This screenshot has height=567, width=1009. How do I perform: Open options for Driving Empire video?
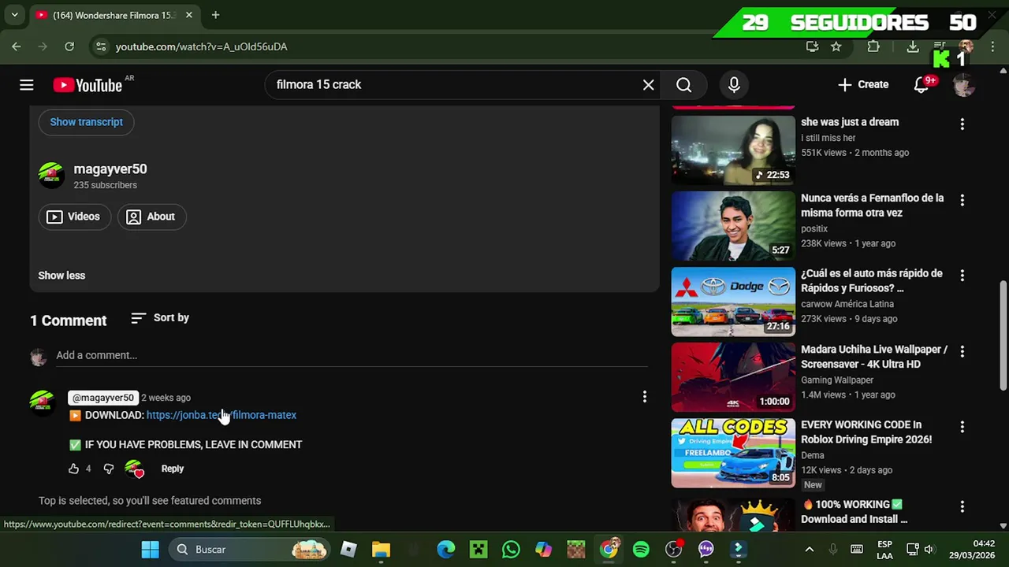962,427
